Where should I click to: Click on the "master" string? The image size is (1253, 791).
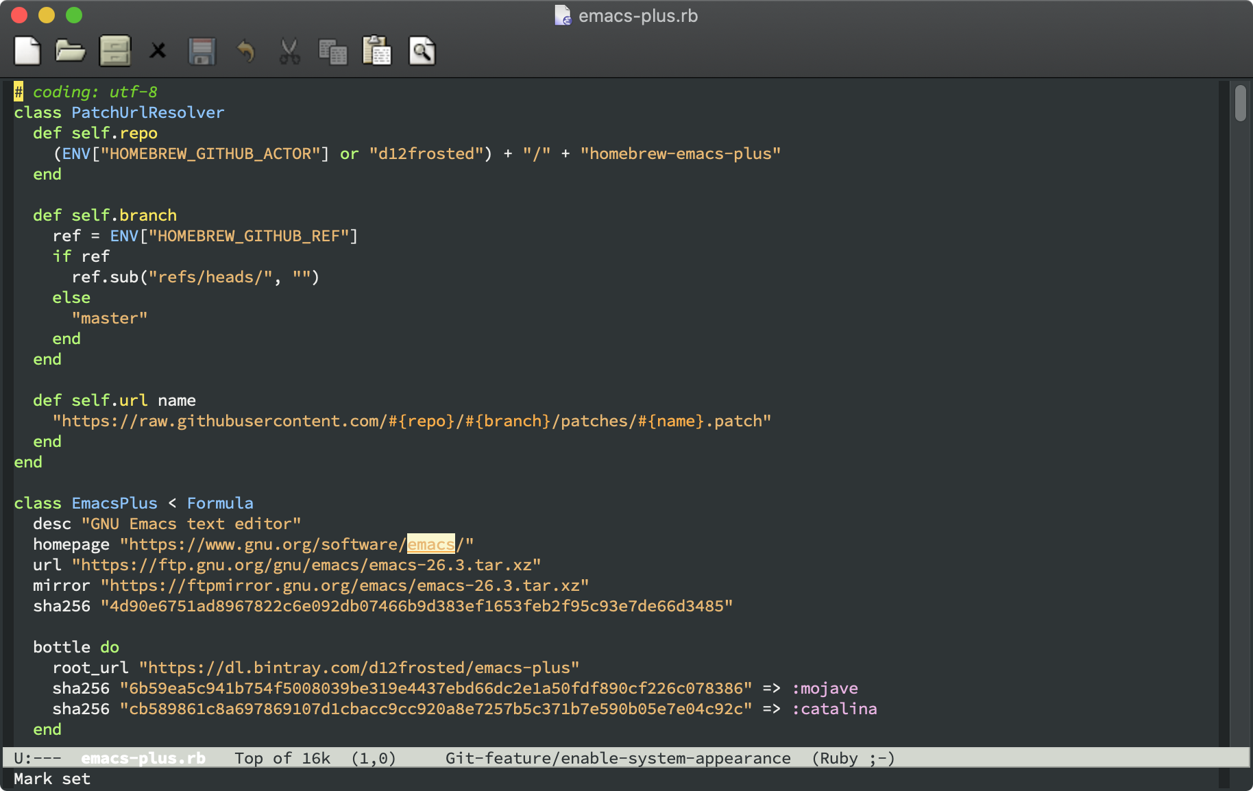(x=110, y=318)
